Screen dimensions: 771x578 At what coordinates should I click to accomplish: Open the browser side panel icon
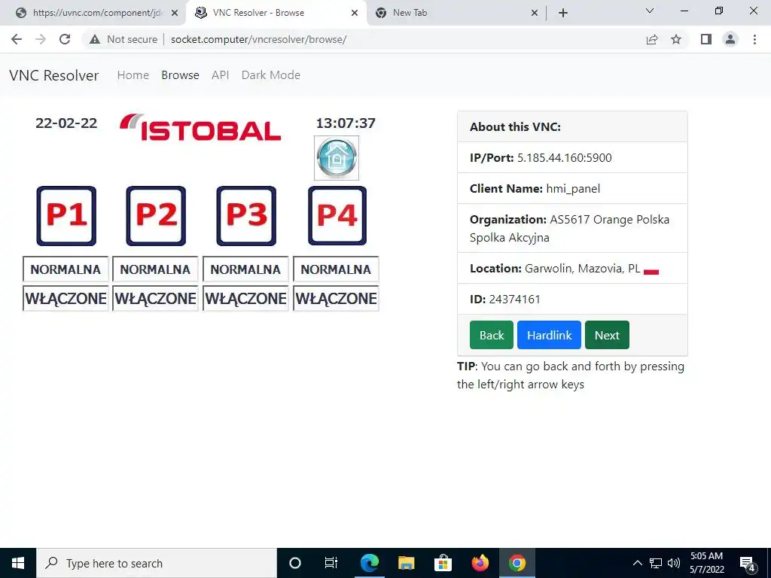[706, 39]
